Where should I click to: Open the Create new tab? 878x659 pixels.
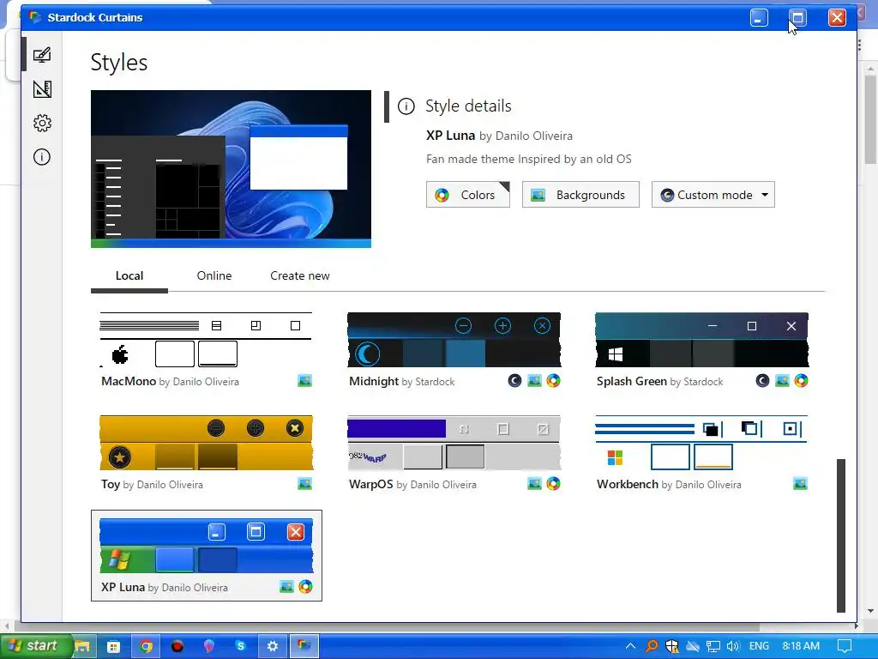299,275
